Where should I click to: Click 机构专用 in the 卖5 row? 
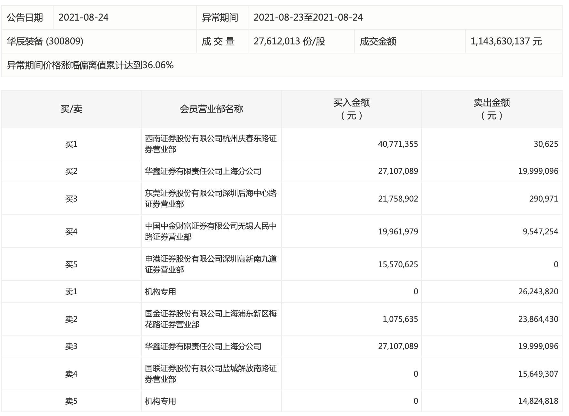tap(160, 401)
